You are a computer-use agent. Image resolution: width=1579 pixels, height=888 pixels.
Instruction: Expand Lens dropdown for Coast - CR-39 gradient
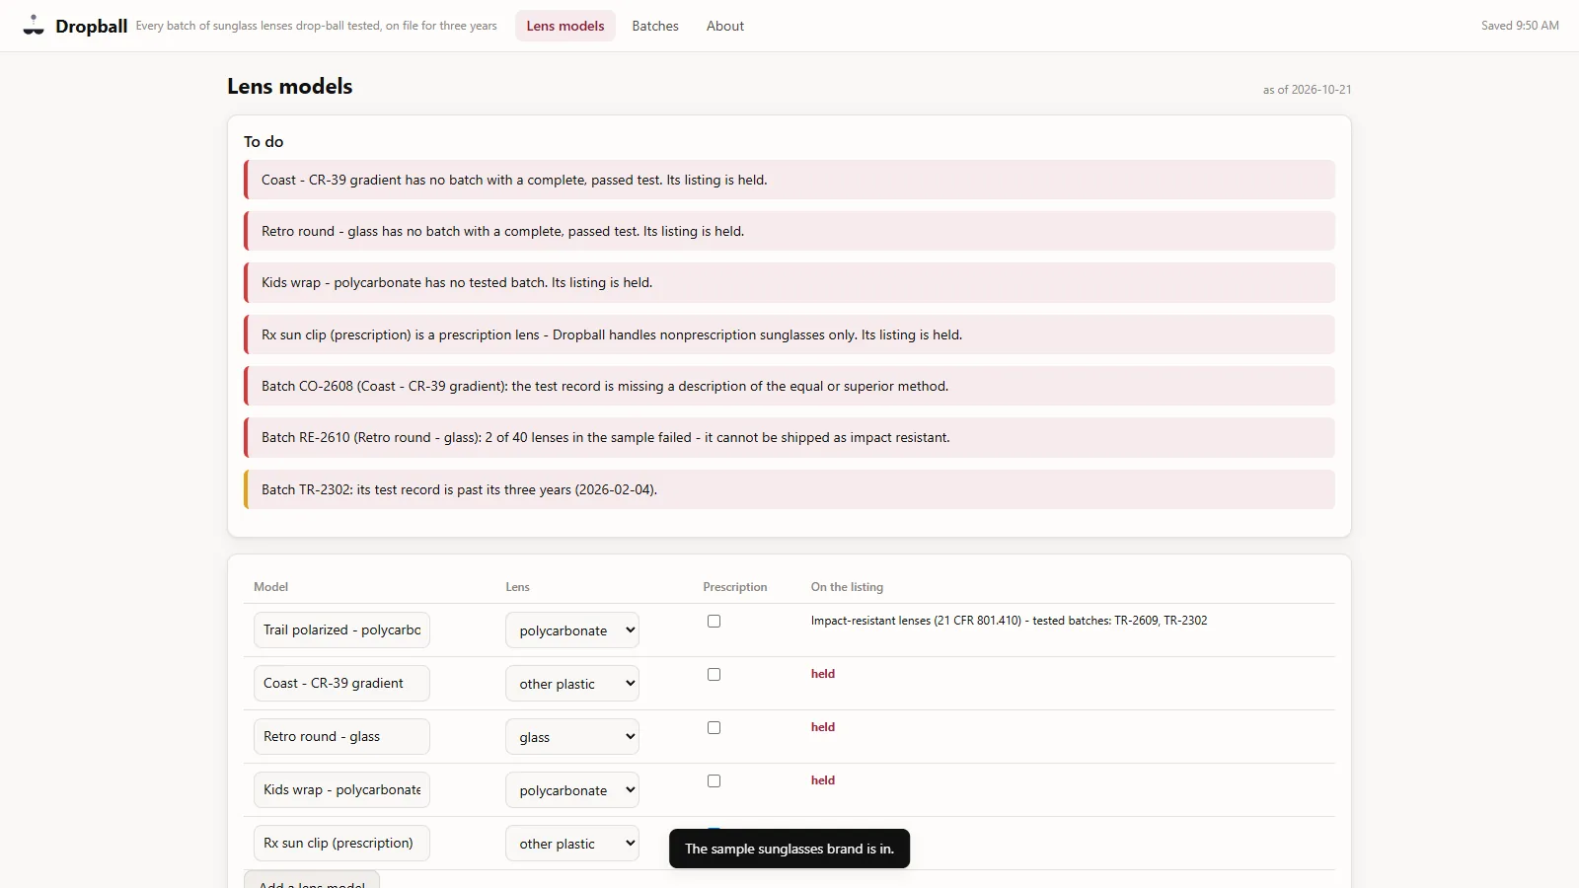pyautogui.click(x=572, y=684)
